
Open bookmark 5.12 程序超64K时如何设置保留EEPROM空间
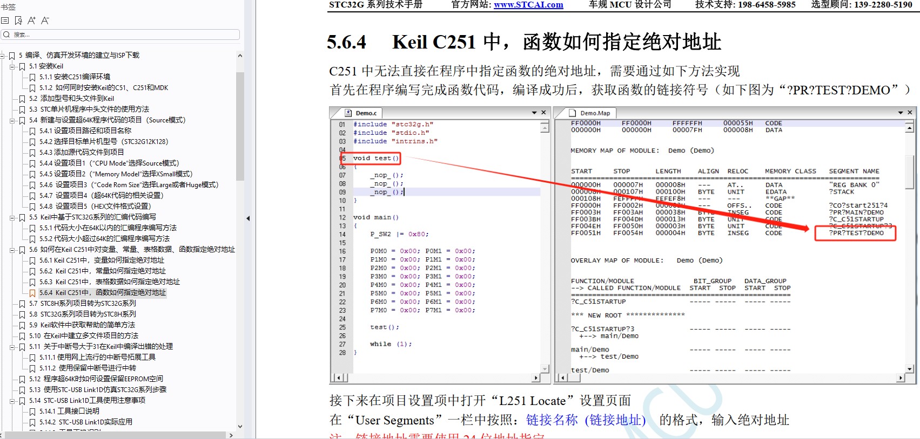point(96,379)
